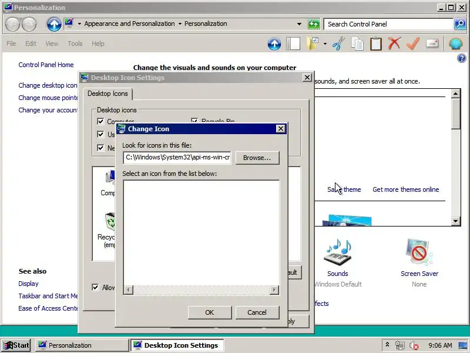Click the Copy pages icon
Image resolution: width=470 pixels, height=353 pixels.
[x=357, y=44]
